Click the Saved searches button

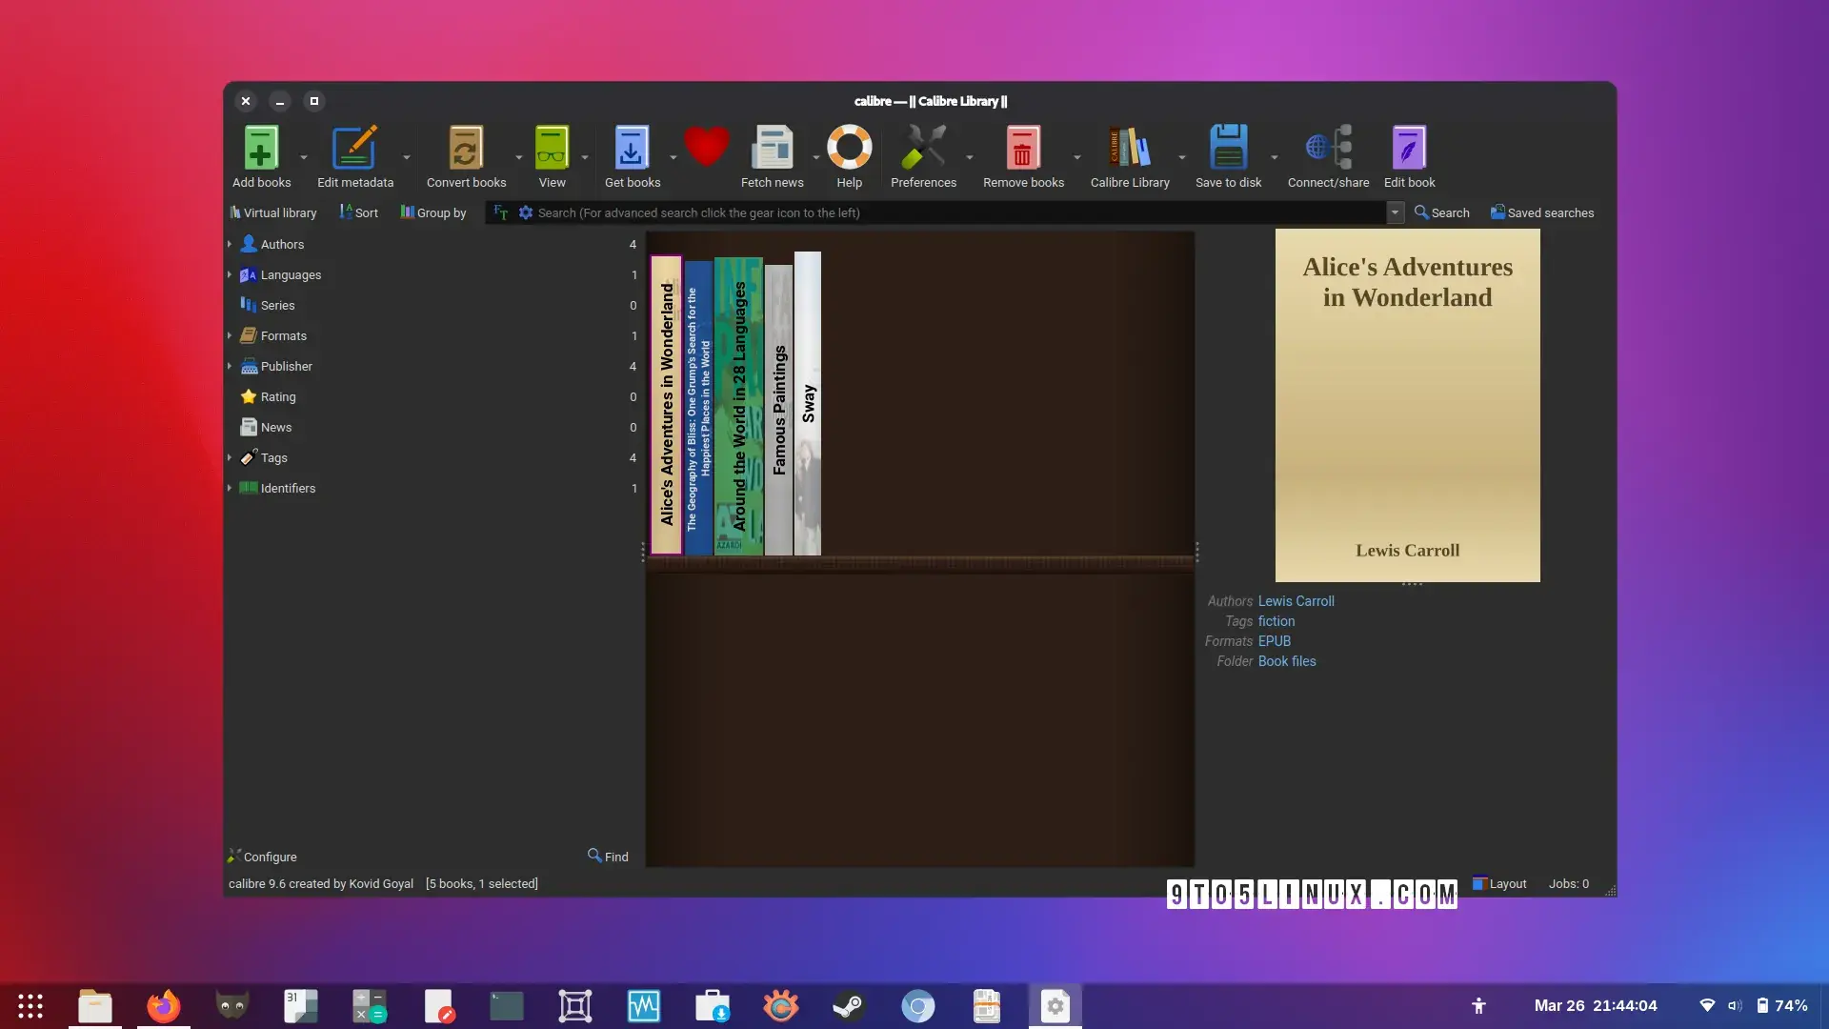click(1541, 212)
